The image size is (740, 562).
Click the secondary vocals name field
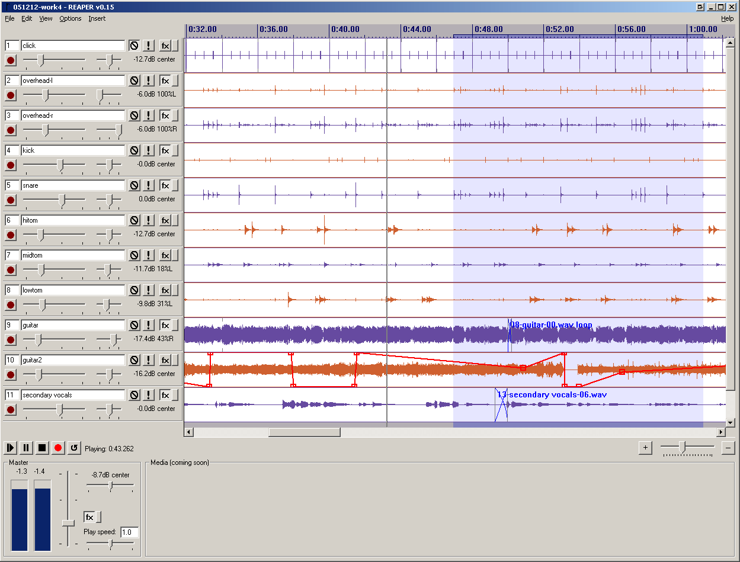pos(73,395)
